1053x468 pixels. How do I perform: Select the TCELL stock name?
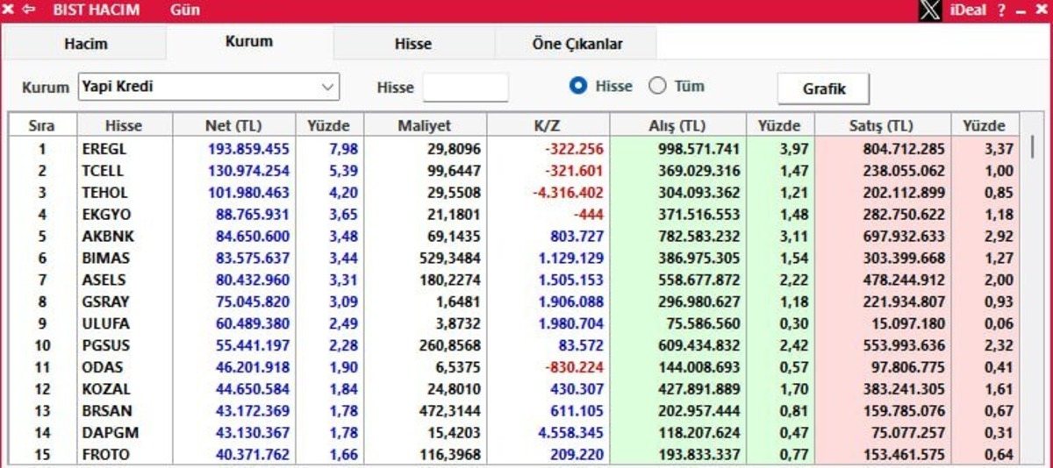[104, 171]
